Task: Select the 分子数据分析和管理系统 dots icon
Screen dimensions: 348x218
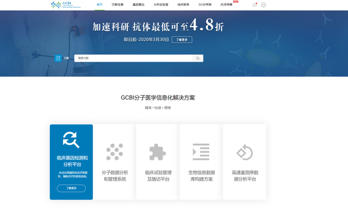Action: pos(115,152)
